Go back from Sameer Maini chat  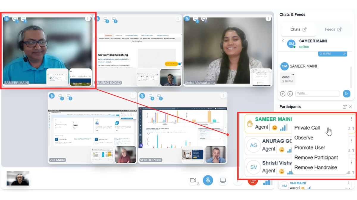point(283,41)
